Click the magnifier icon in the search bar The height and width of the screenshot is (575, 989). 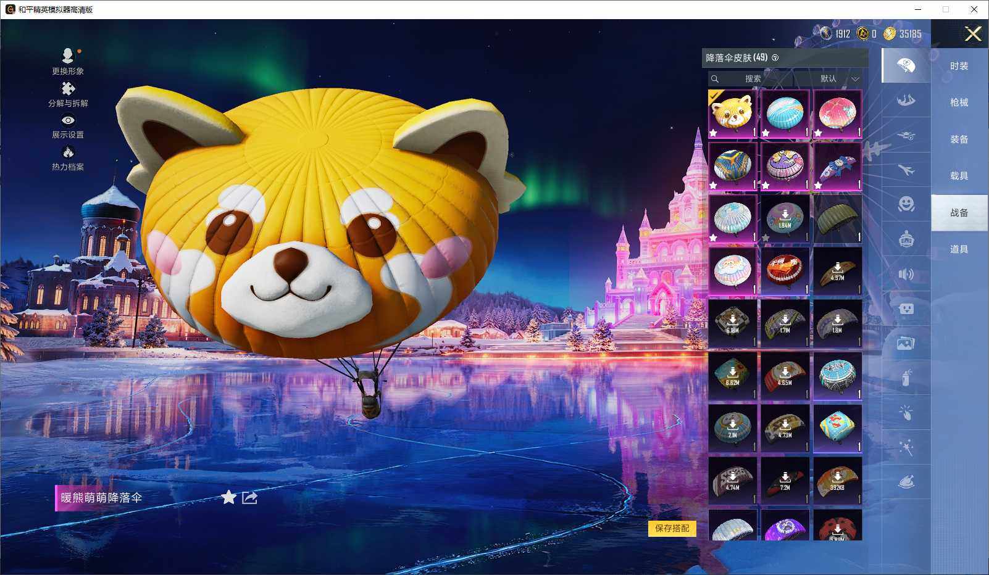[x=716, y=78]
